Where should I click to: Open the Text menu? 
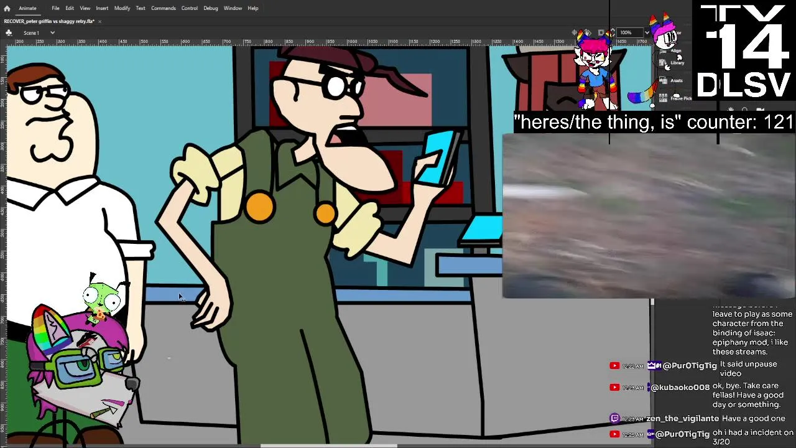pos(141,8)
